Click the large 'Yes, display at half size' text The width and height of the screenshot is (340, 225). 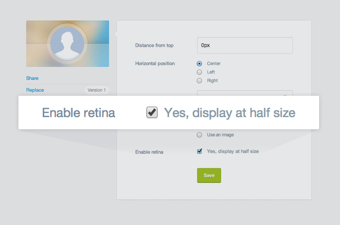(x=230, y=113)
